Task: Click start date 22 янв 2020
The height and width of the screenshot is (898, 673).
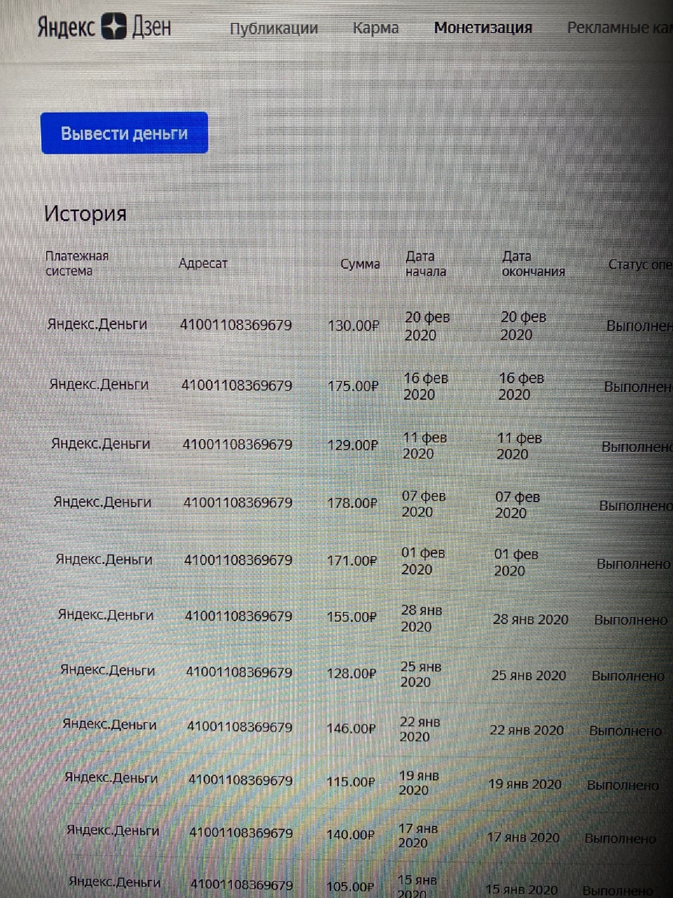Action: click(x=420, y=729)
